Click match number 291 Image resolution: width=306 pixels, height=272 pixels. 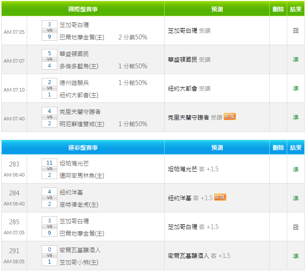(14, 251)
